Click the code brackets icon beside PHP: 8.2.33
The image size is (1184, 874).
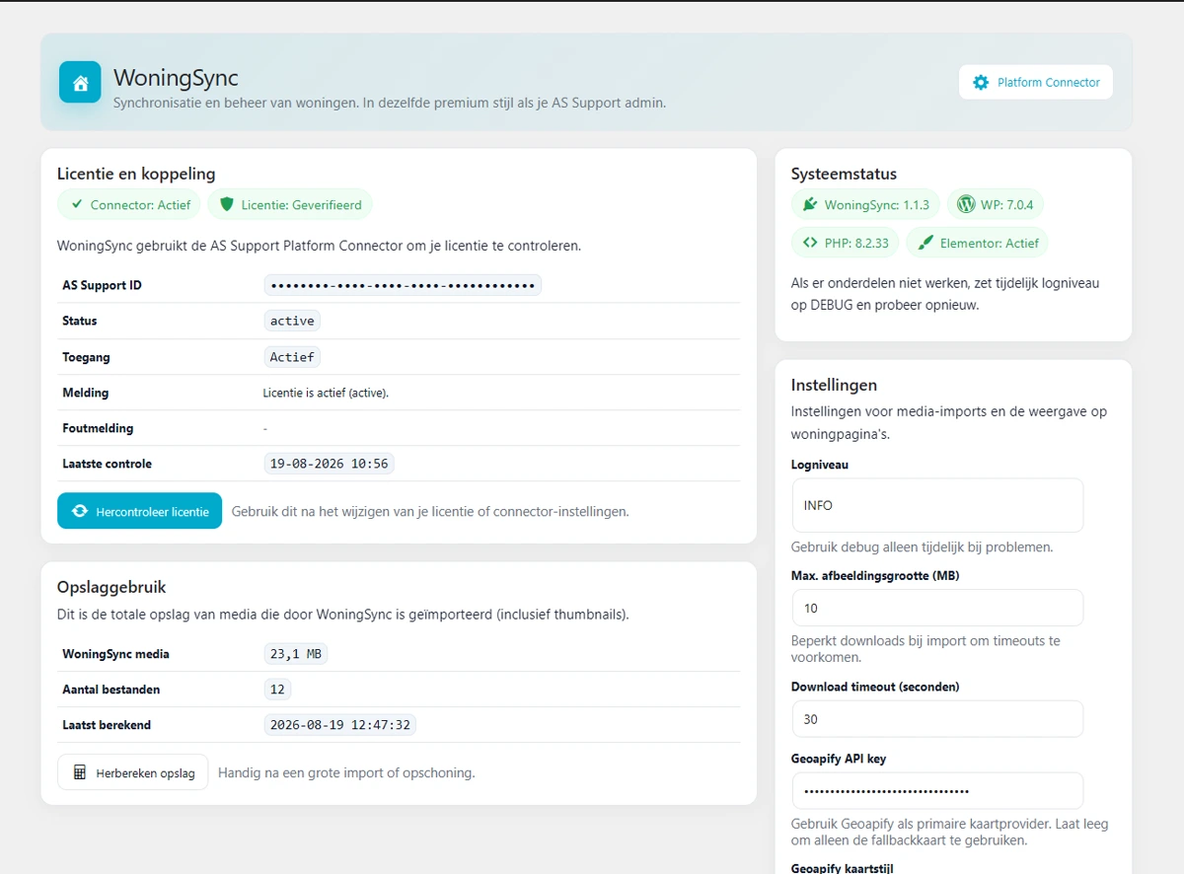click(x=810, y=243)
